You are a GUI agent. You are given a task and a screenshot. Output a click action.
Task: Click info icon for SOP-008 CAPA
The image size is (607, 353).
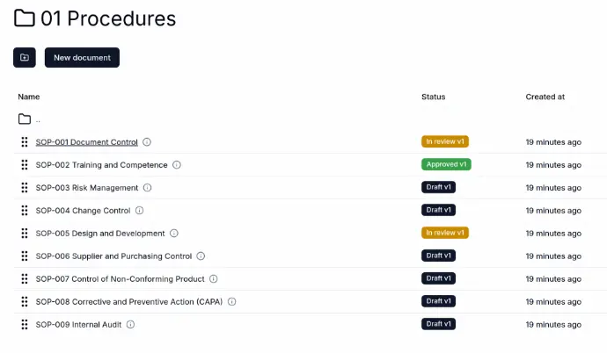coord(231,302)
